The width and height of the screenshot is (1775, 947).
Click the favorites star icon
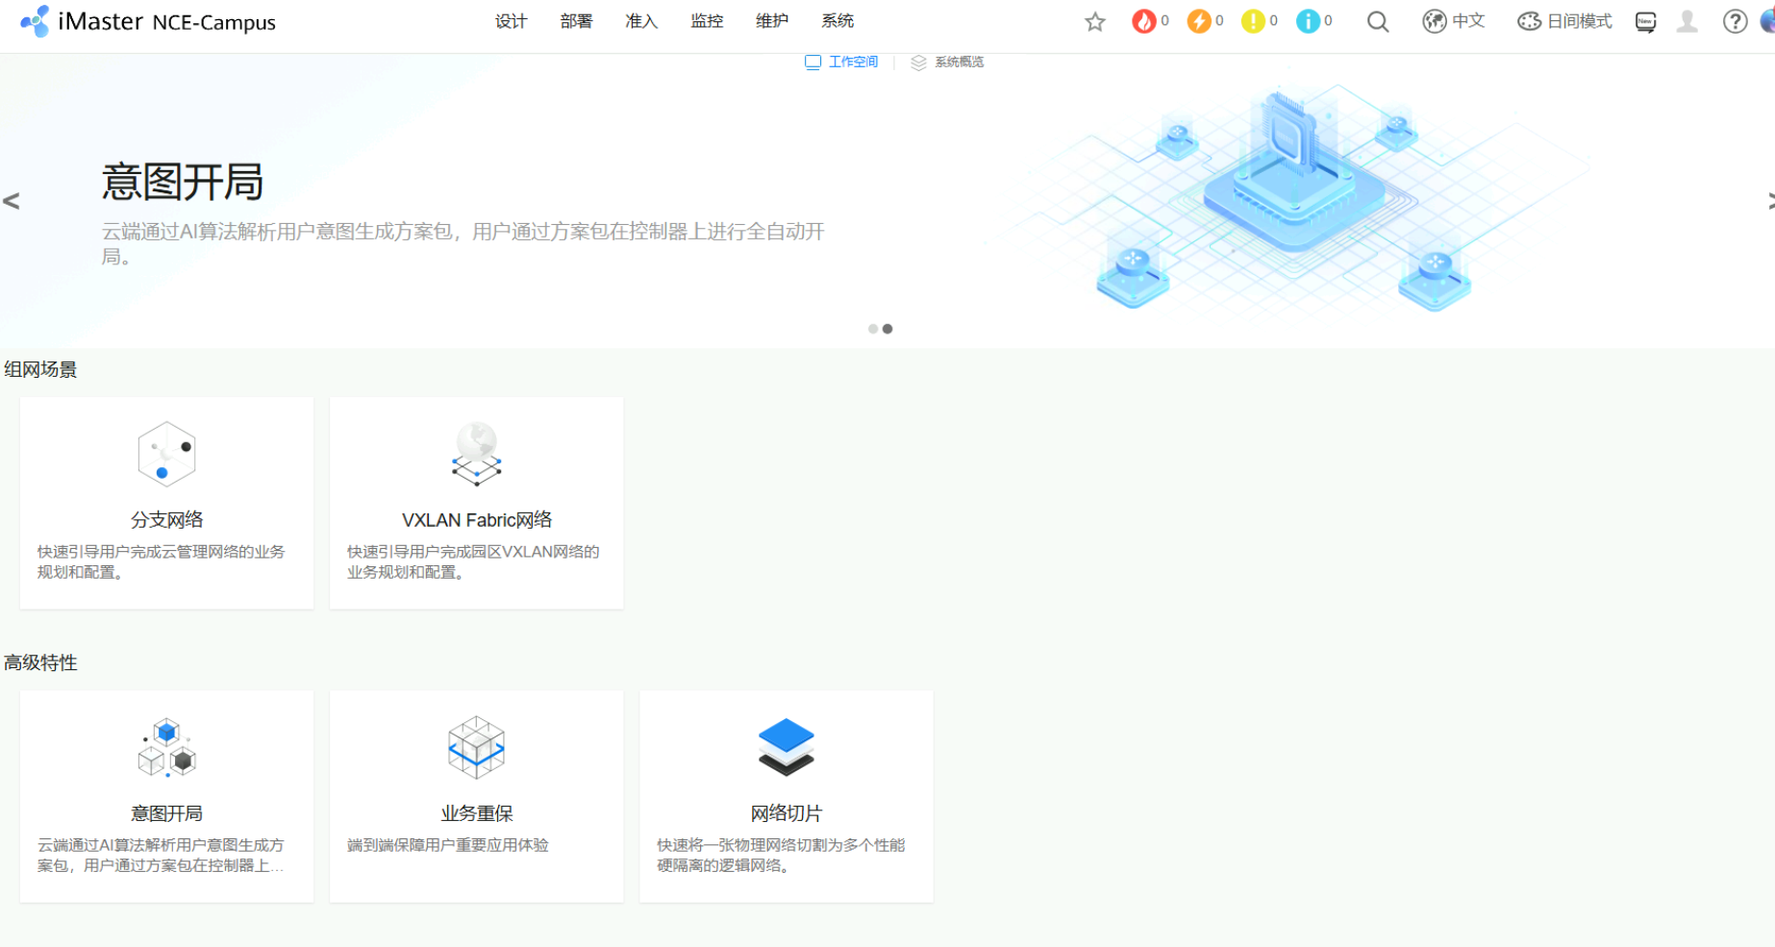pos(1094,22)
